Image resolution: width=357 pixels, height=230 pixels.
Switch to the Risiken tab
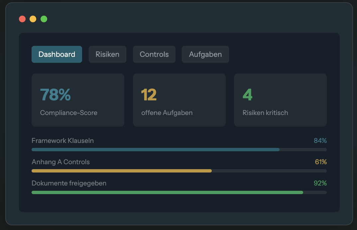[x=107, y=54]
